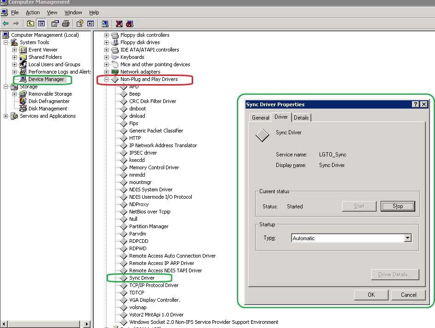Click the System Tools icon
This screenshot has height=328, width=435.
[x=14, y=42]
